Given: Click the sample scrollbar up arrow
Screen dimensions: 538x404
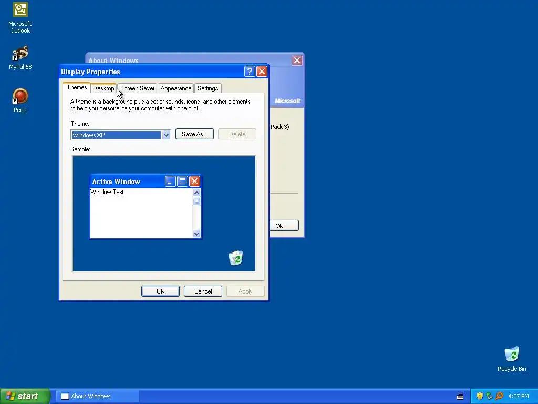Looking at the screenshot, I should 196,193.
